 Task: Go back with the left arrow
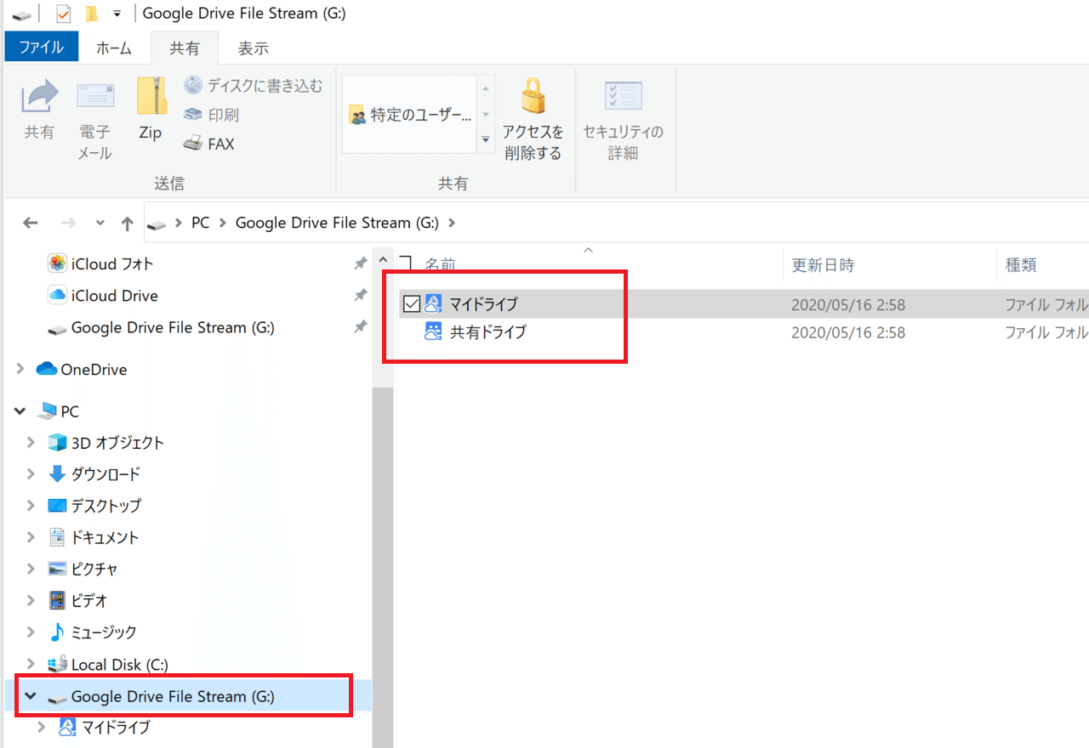point(31,223)
